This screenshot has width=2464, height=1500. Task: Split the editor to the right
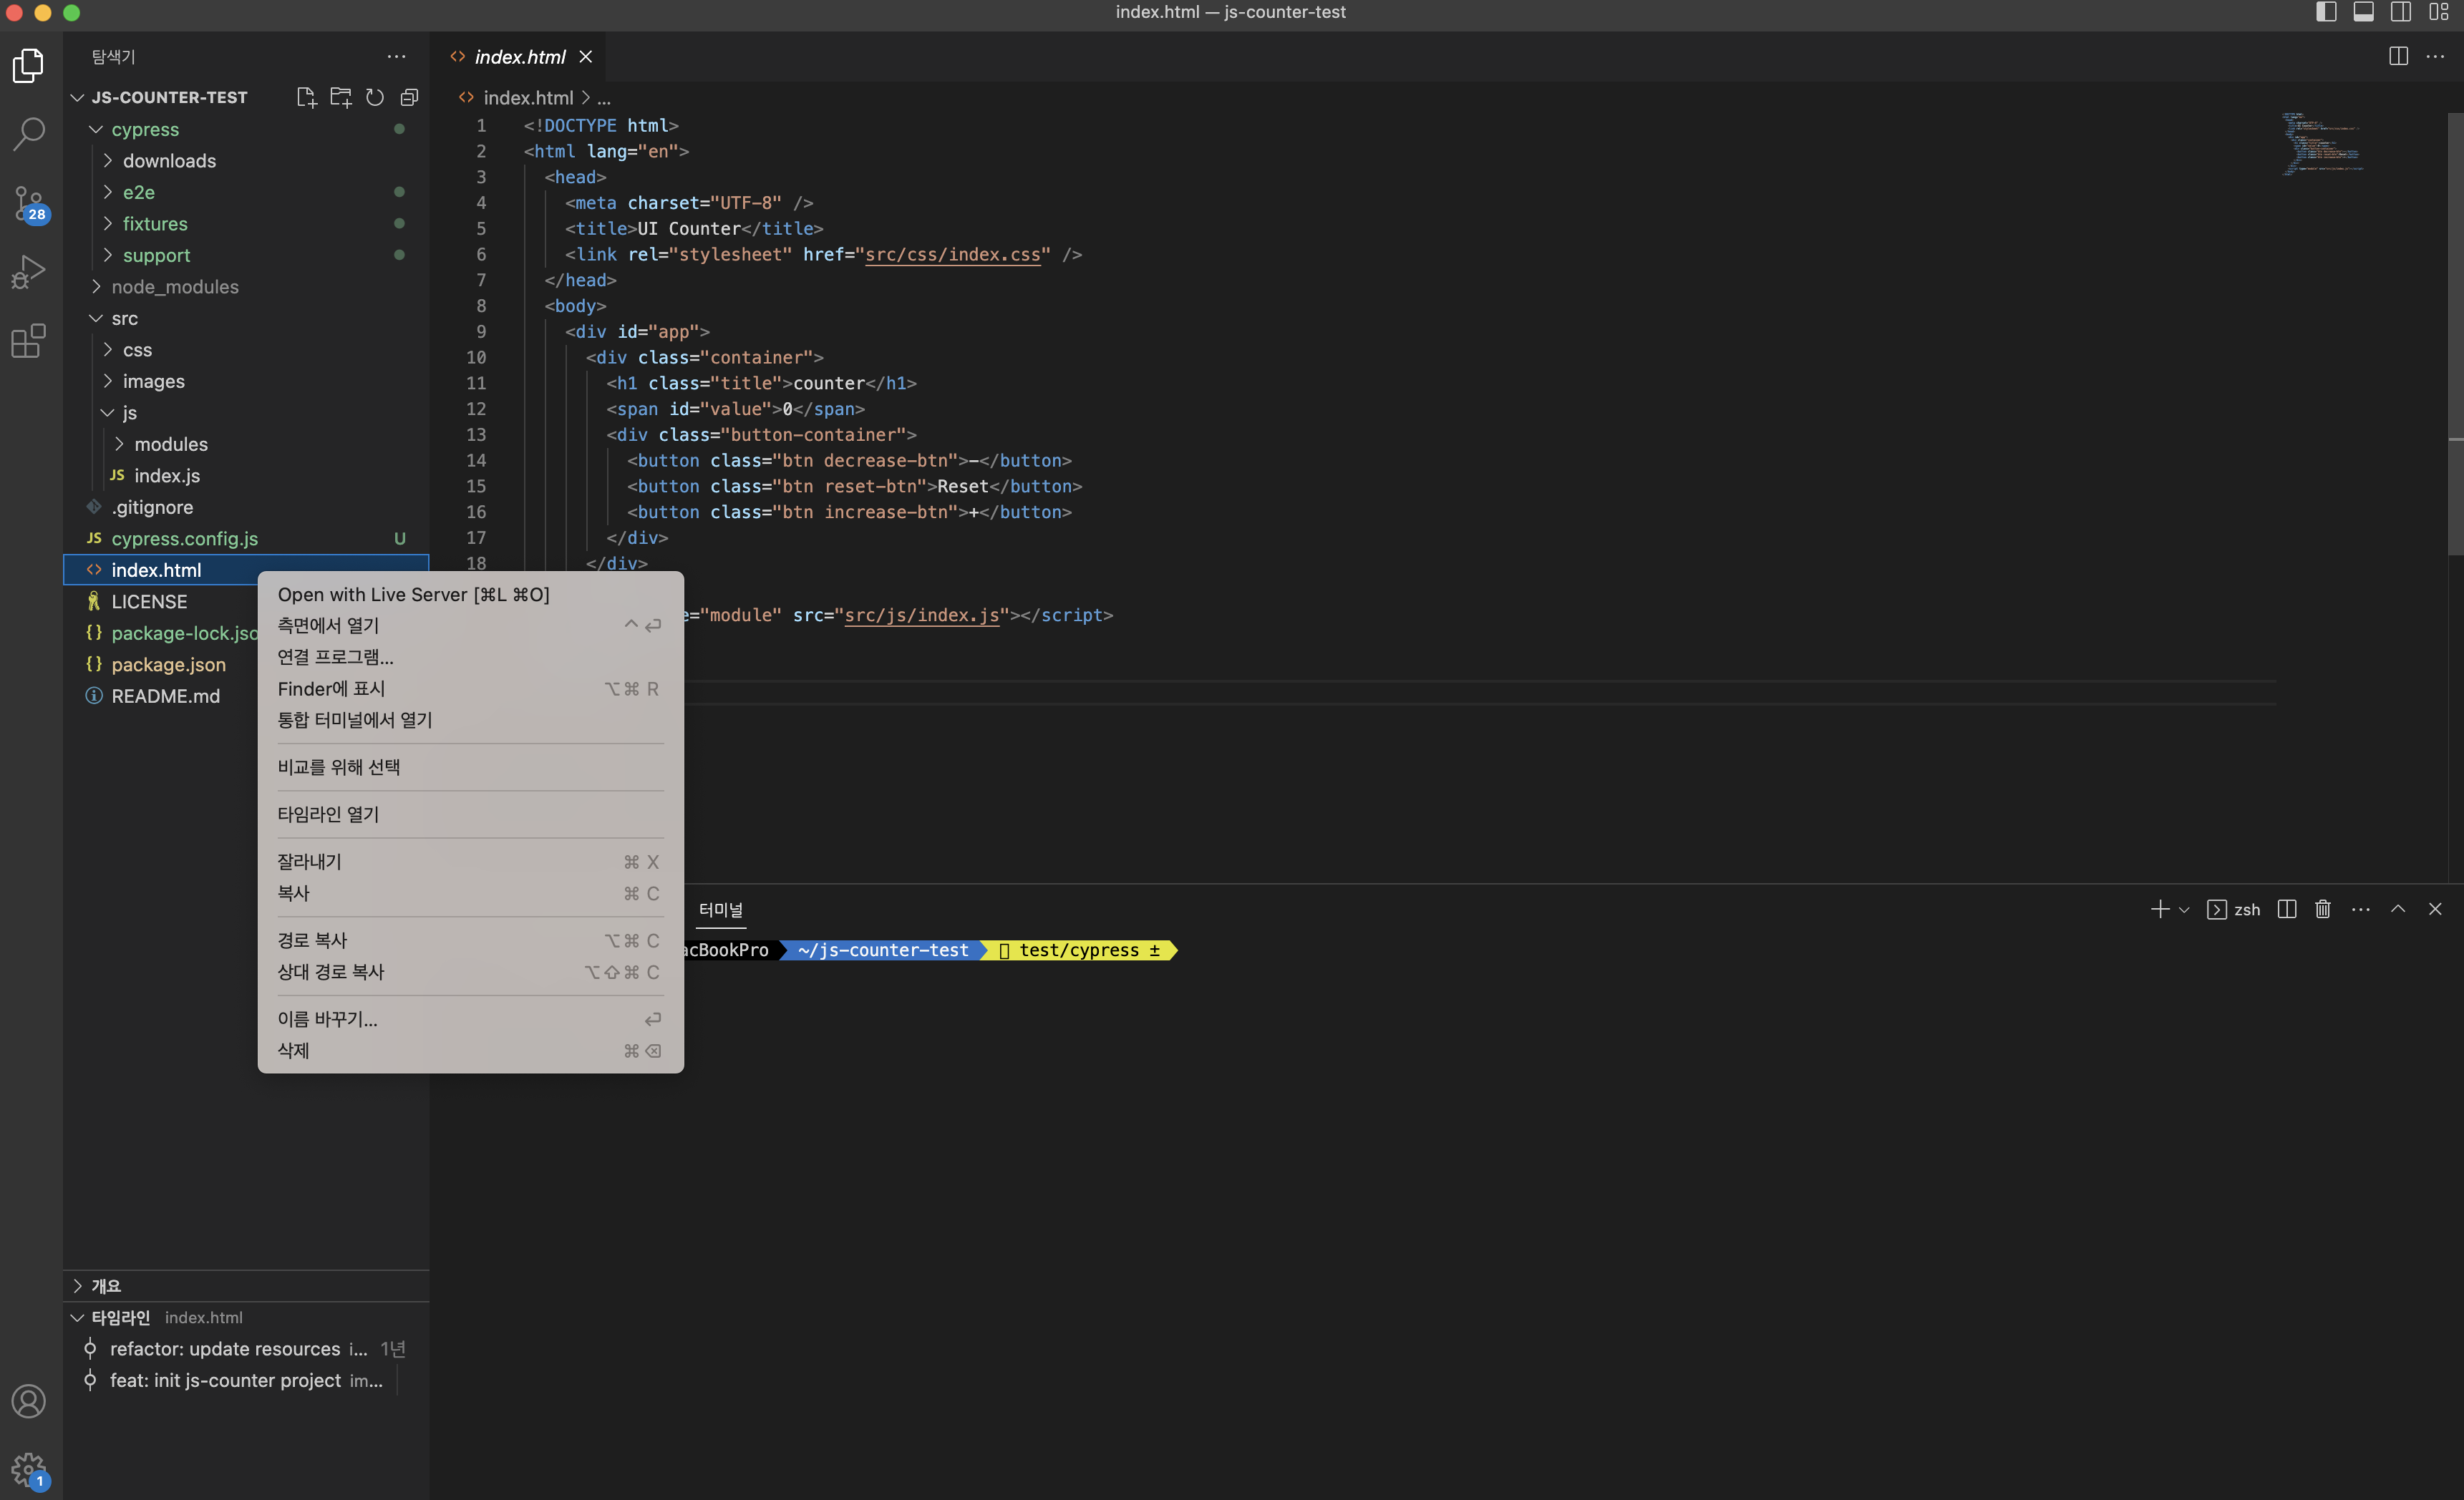click(x=2398, y=56)
